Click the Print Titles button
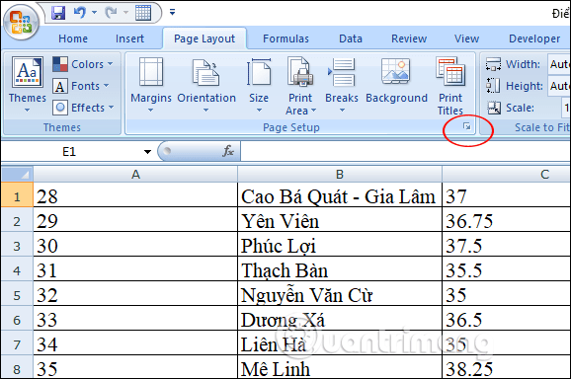571x379 pixels. 450,86
